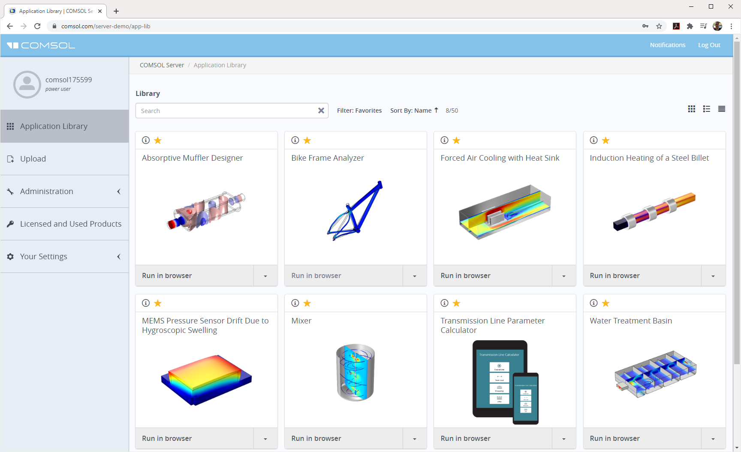Change sort order via Sort By: Name

(x=414, y=111)
